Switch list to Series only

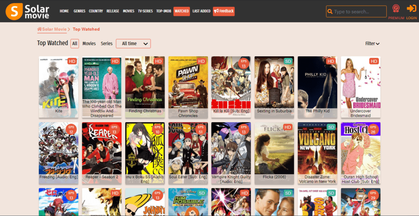point(107,44)
